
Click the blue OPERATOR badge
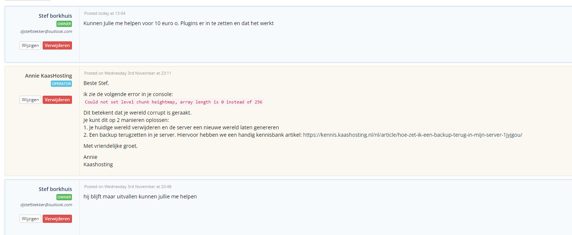(x=62, y=84)
